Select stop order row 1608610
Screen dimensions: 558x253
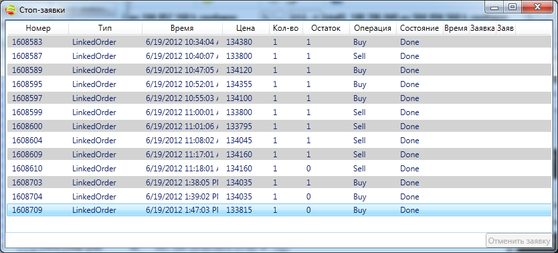coord(280,168)
